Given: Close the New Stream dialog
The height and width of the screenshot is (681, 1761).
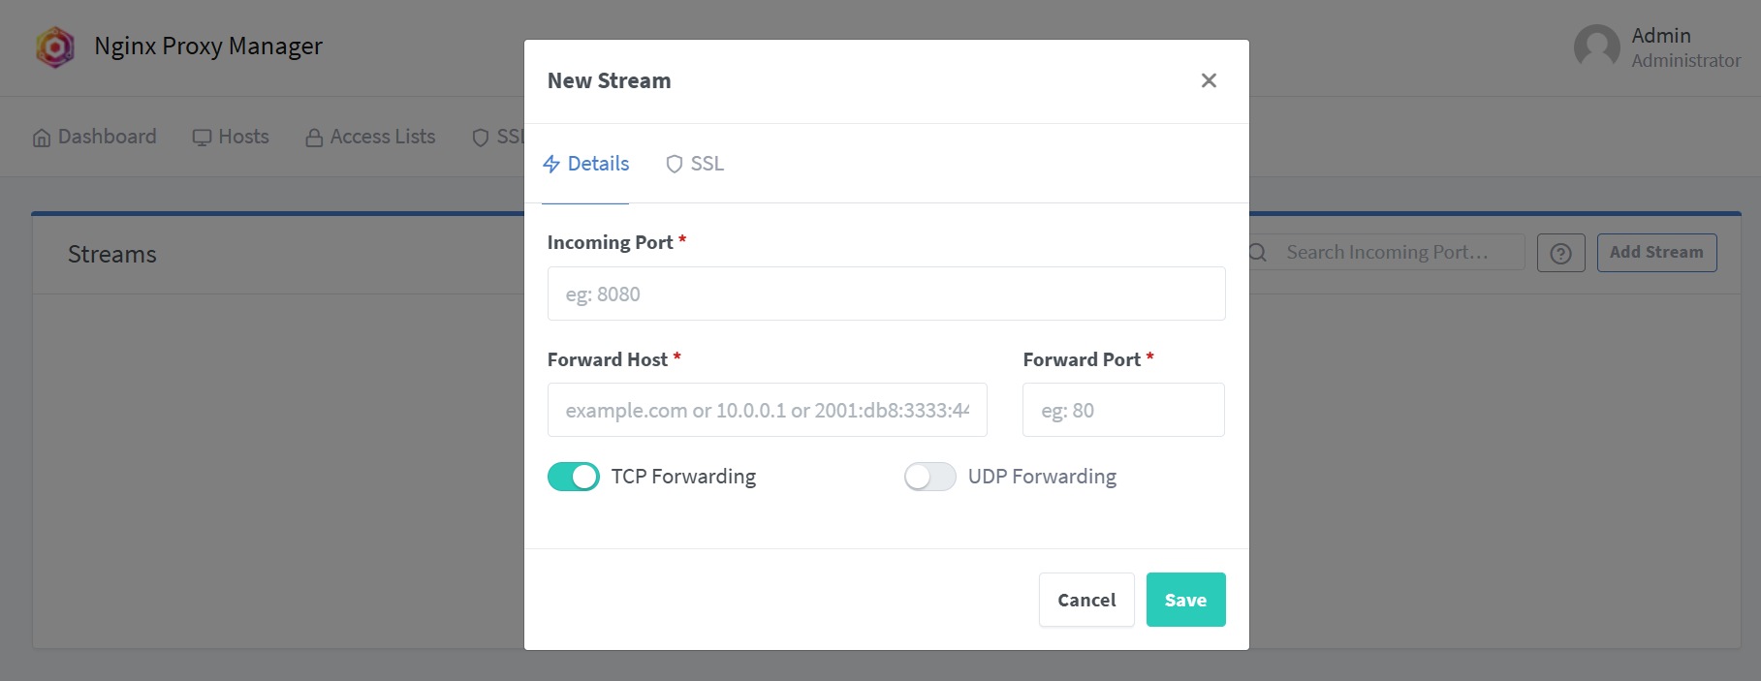Looking at the screenshot, I should pyautogui.click(x=1208, y=80).
